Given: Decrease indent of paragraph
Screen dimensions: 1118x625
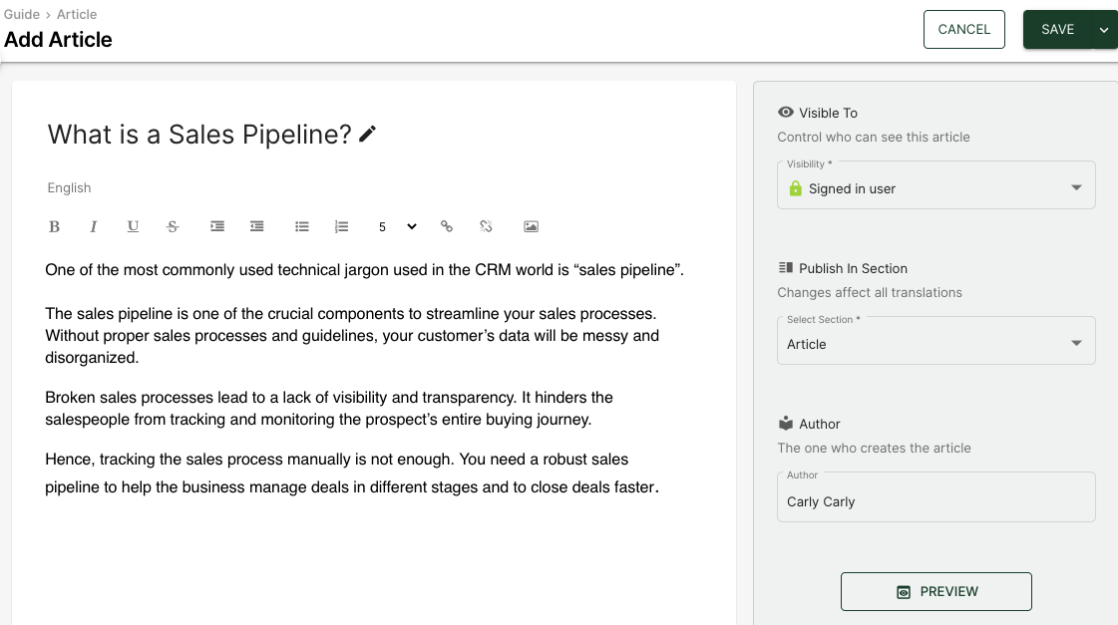Looking at the screenshot, I should pyautogui.click(x=256, y=226).
